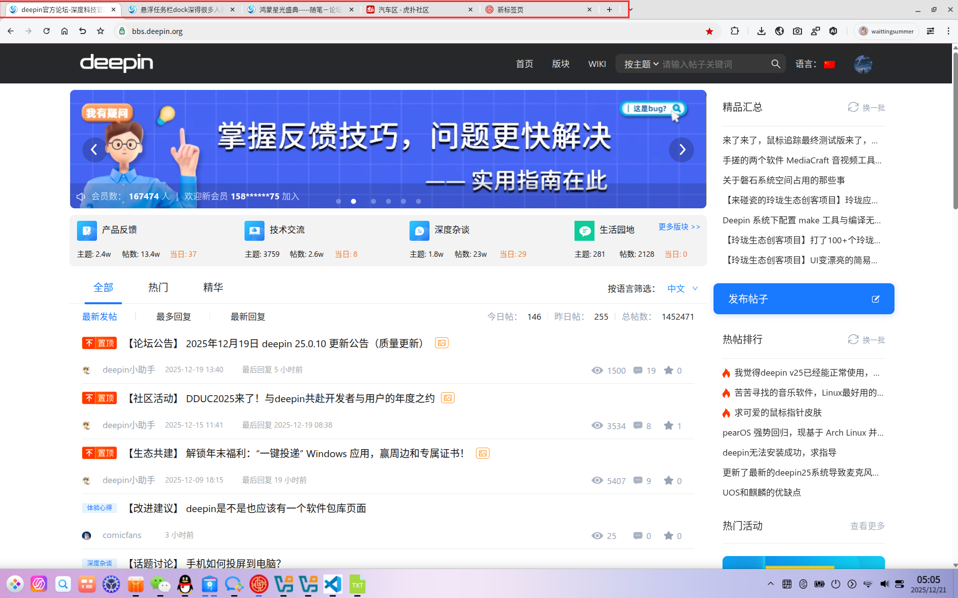This screenshot has height=598, width=958.
Task: Click the browser home button
Action: point(64,31)
